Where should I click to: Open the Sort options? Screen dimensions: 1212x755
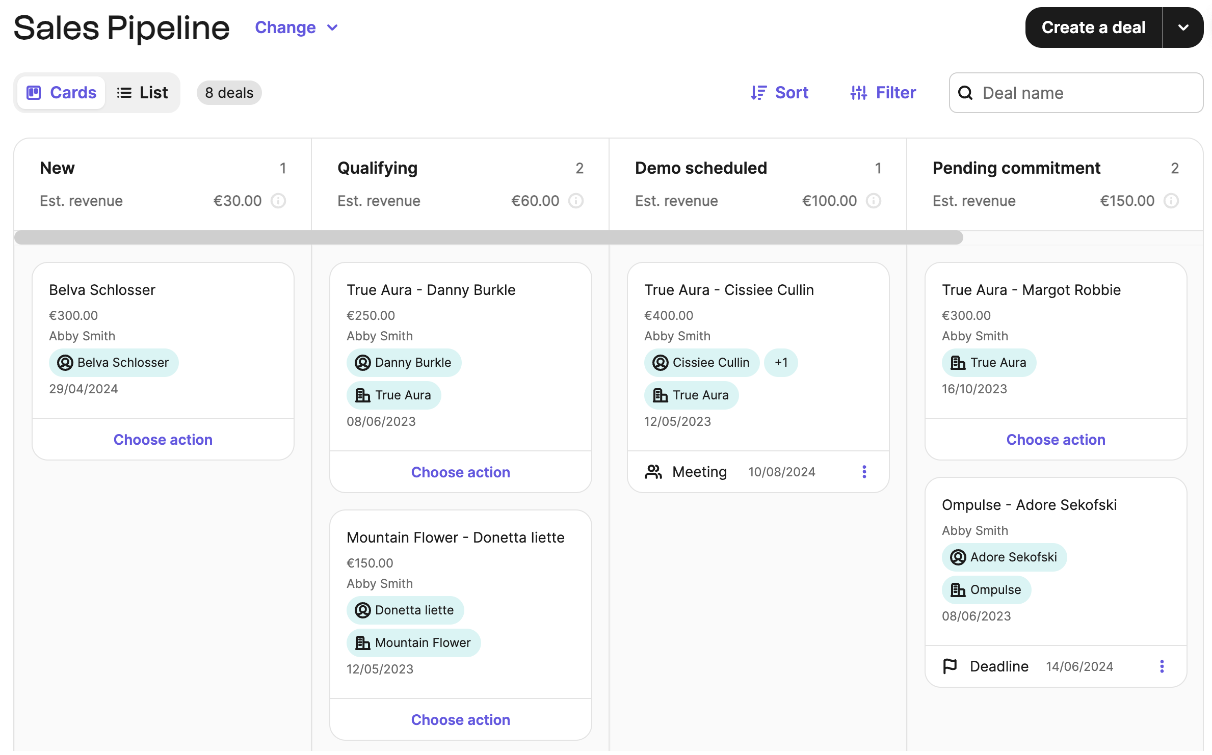coord(780,93)
